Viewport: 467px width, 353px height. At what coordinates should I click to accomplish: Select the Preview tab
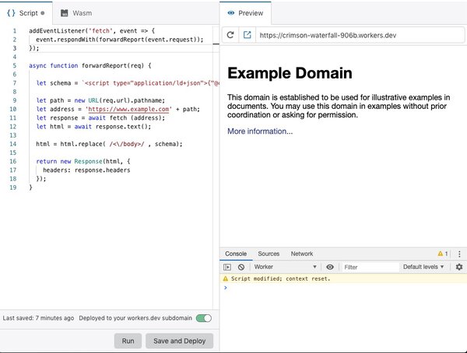245,13
